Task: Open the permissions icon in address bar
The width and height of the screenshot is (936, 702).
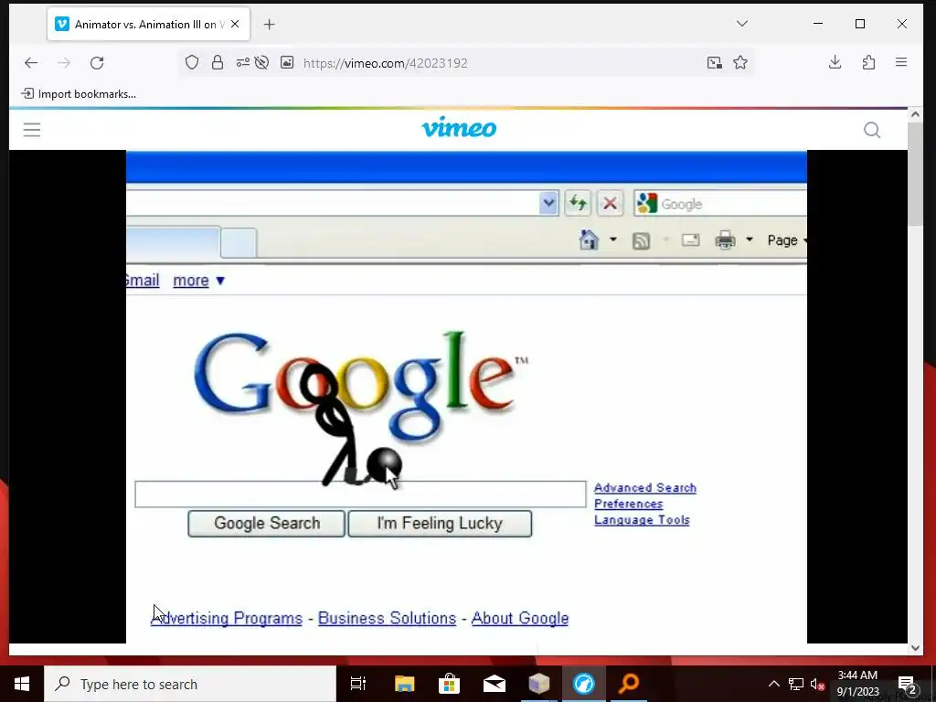Action: [x=242, y=63]
